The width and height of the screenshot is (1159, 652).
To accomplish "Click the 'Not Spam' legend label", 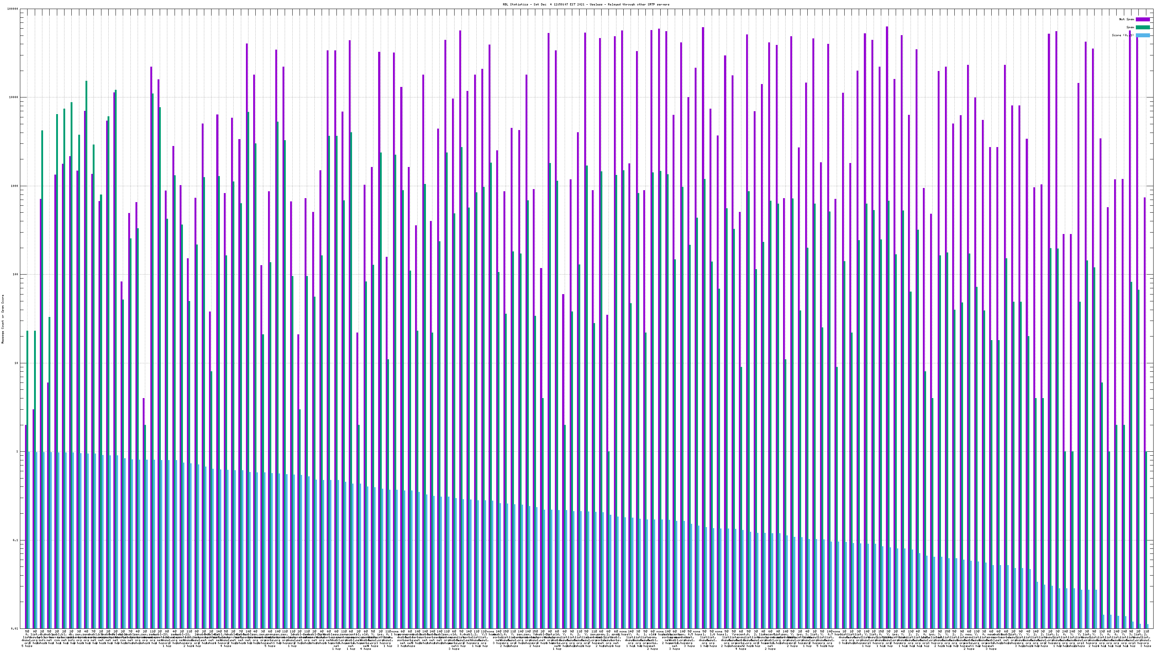I will [x=1127, y=19].
